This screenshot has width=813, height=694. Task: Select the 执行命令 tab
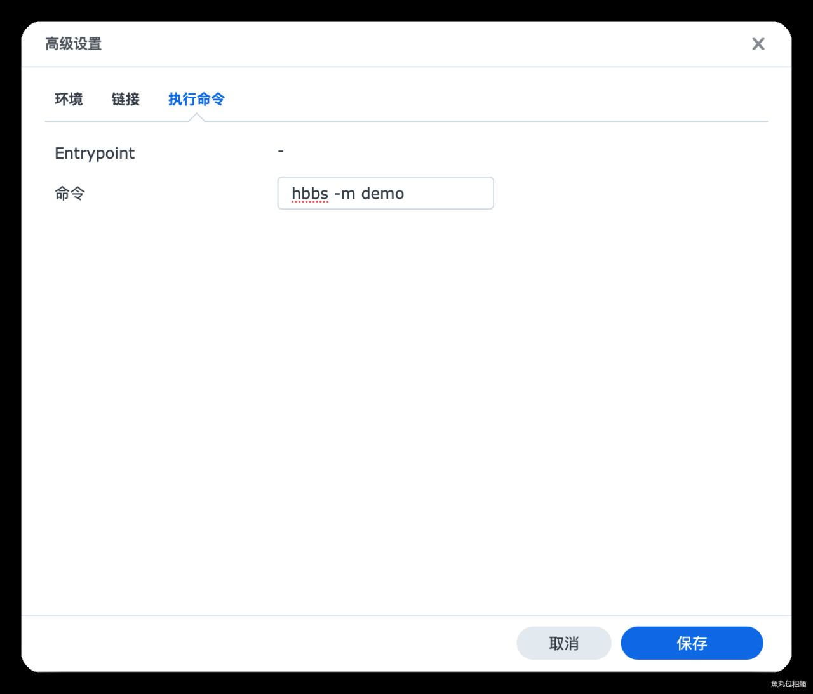click(x=196, y=99)
